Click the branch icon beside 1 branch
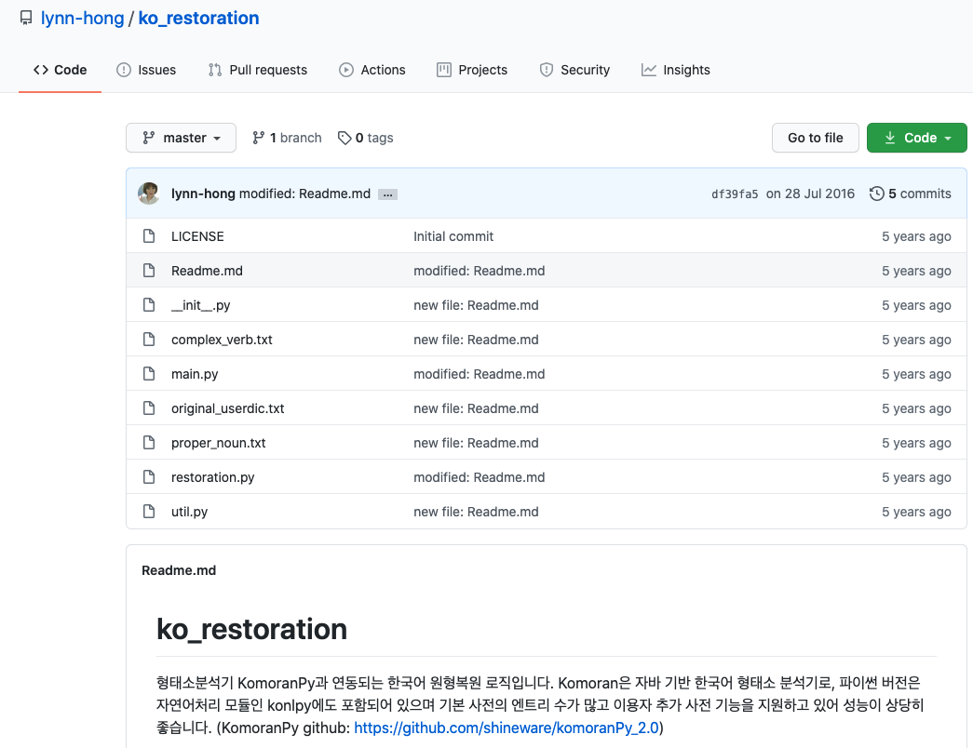973x748 pixels. point(258,138)
